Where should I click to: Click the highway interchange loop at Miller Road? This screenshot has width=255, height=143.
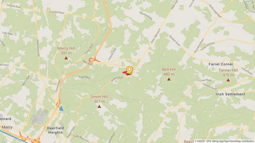91,60
